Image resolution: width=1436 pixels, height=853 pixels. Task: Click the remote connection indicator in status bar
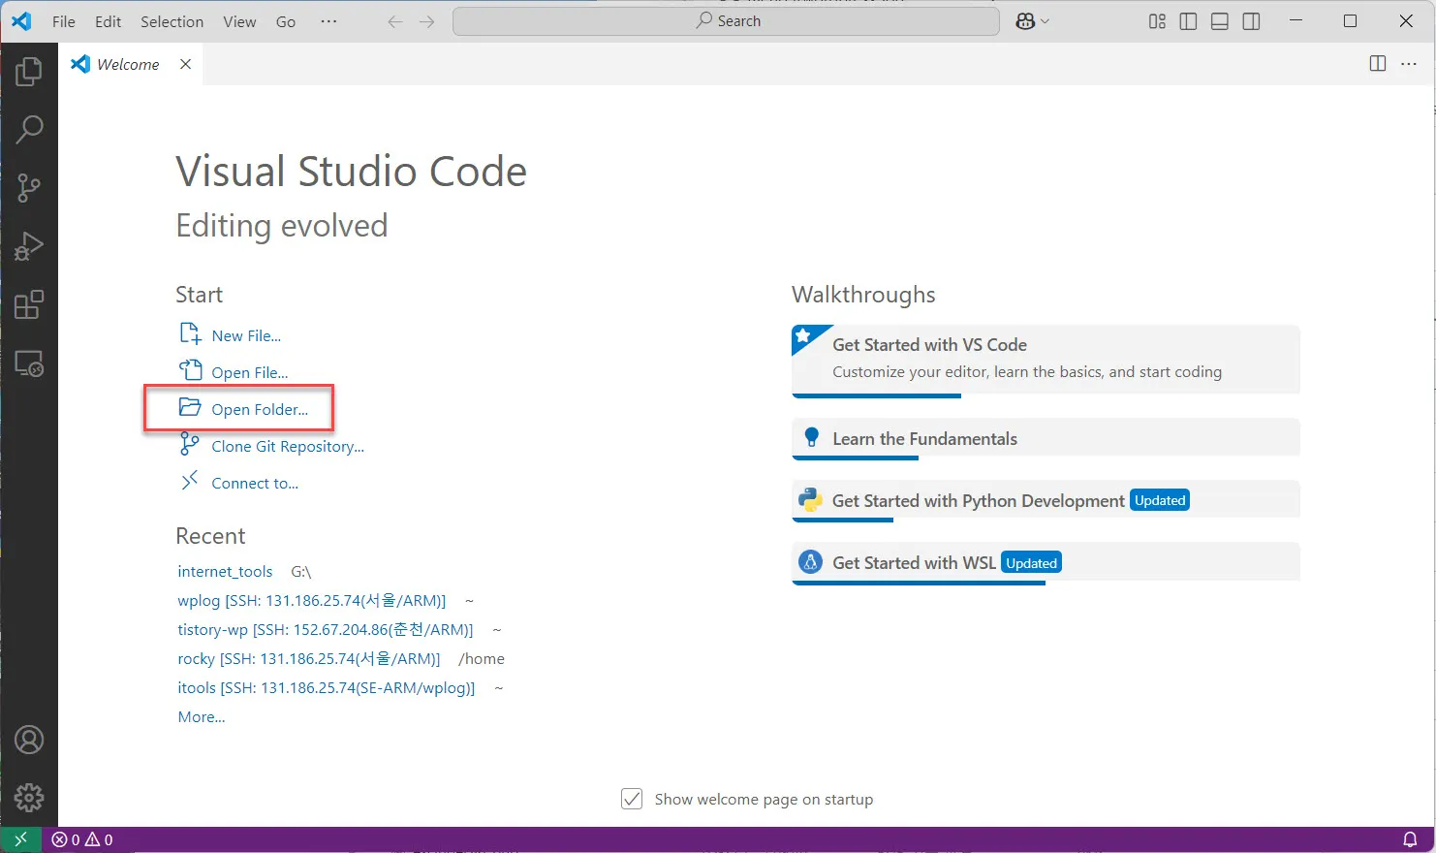tap(19, 838)
